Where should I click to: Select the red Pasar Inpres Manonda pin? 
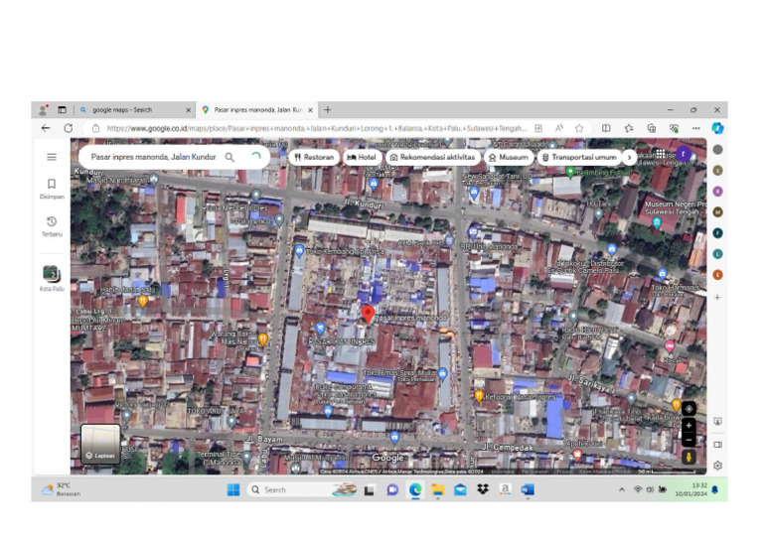pos(368,314)
